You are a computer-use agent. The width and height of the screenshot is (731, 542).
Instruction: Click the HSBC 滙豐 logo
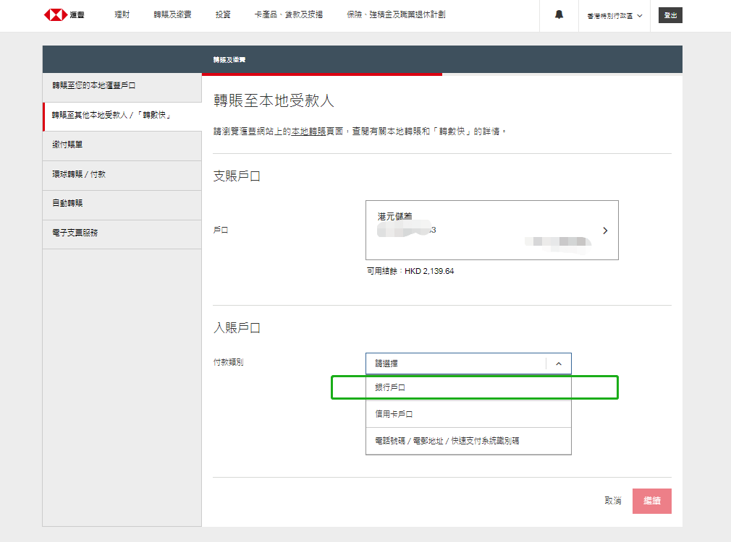coord(64,15)
